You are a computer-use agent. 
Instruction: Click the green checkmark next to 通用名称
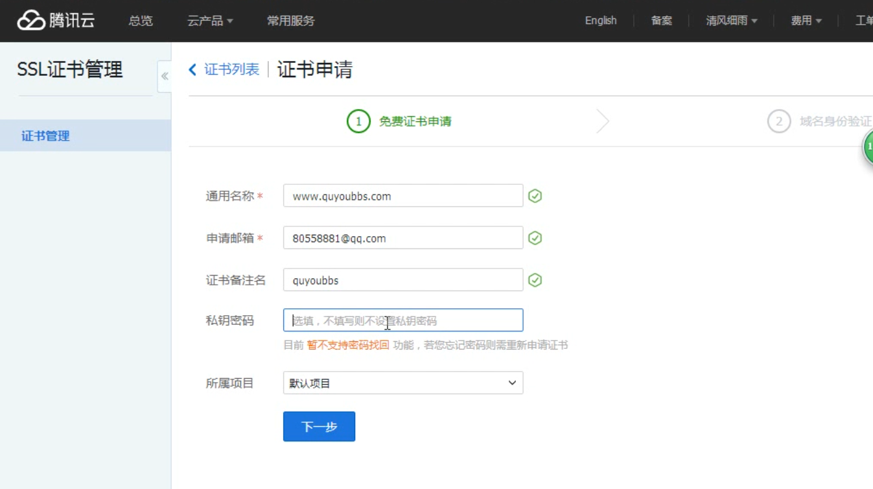tap(535, 196)
